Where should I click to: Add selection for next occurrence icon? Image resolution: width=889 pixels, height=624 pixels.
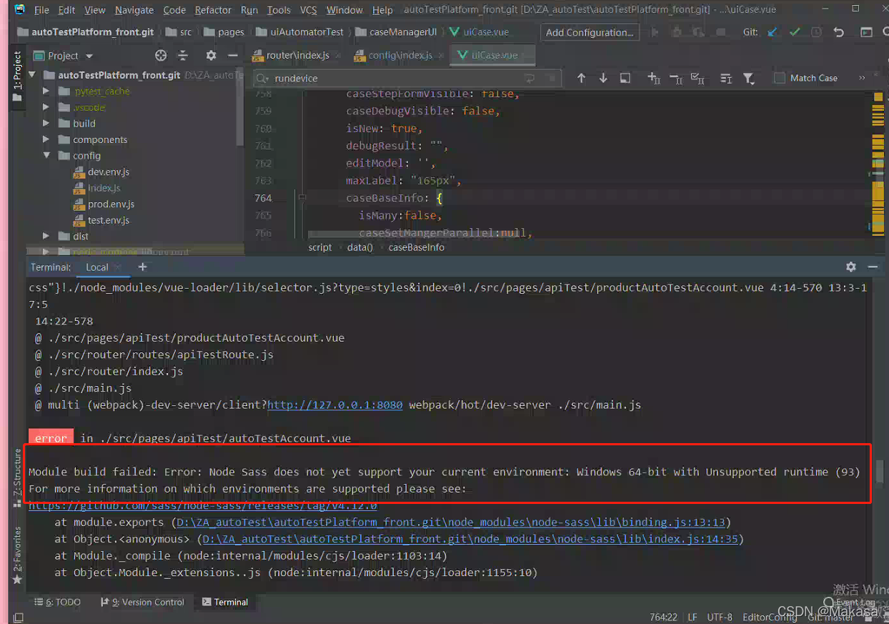click(653, 78)
